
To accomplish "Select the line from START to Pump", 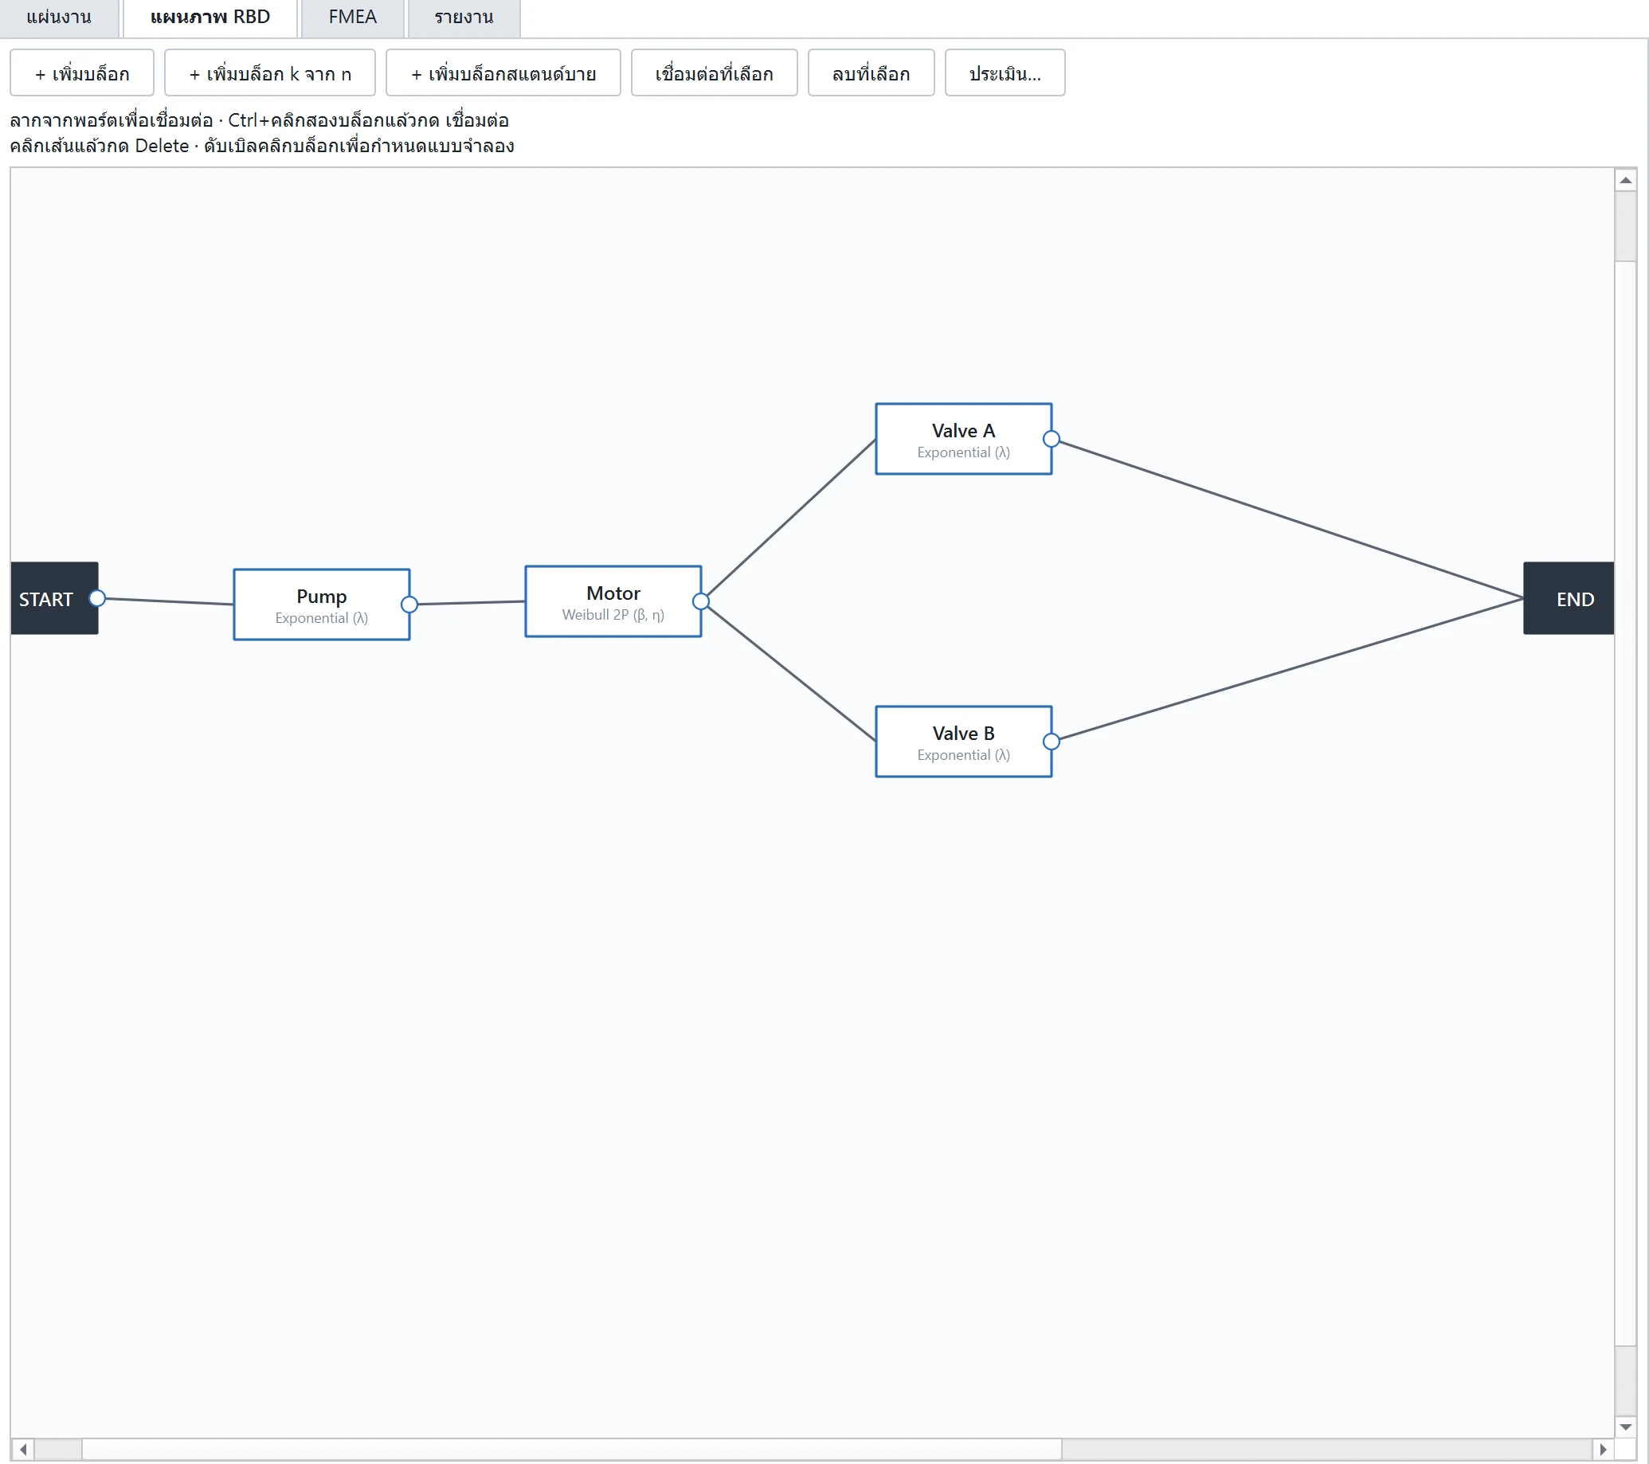I will click(x=170, y=601).
